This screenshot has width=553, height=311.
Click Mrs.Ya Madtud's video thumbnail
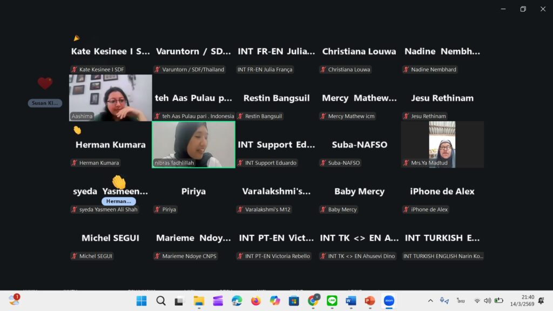click(x=442, y=144)
